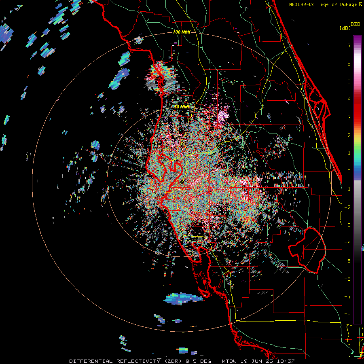
Task: Select the 6 dB value on the scale
Action: click(x=349, y=63)
